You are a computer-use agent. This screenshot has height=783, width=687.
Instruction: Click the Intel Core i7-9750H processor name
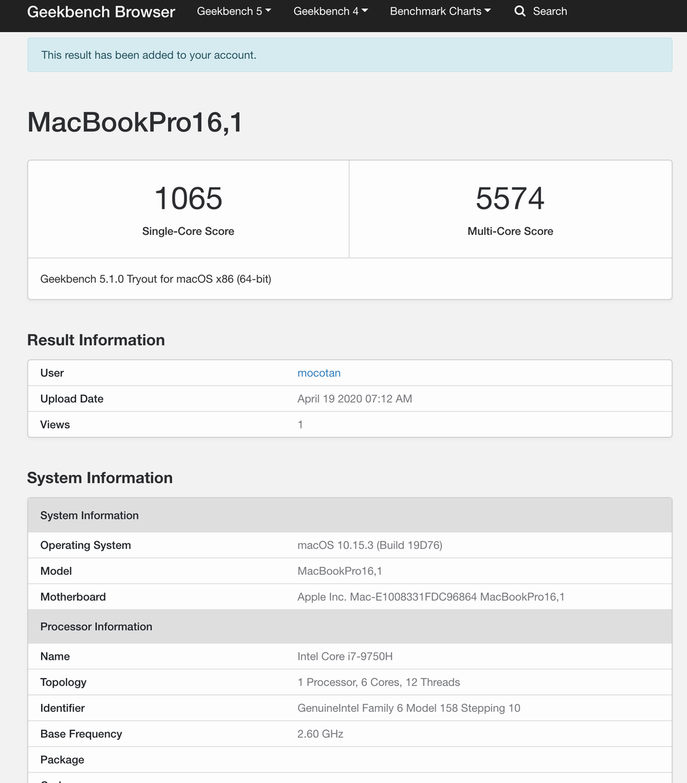(x=345, y=656)
